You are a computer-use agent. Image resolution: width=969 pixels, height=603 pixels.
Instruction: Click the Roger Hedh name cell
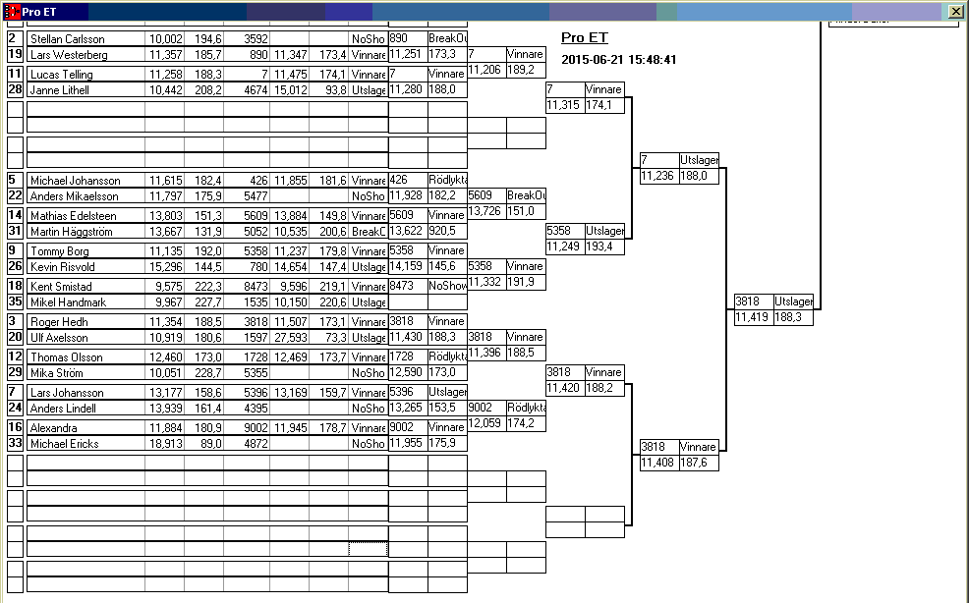85,322
